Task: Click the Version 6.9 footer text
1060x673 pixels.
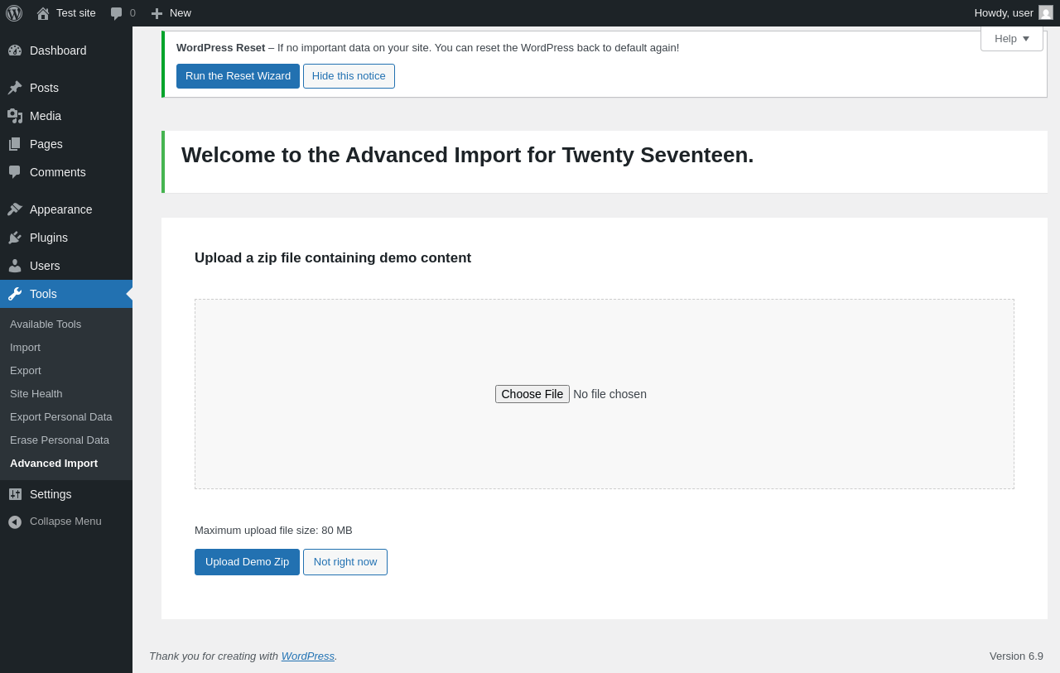Action: coord(1016,656)
